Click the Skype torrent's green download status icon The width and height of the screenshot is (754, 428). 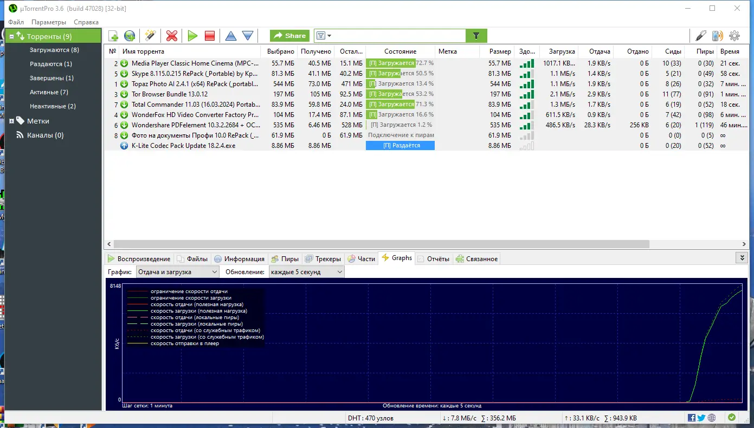pyautogui.click(x=124, y=73)
